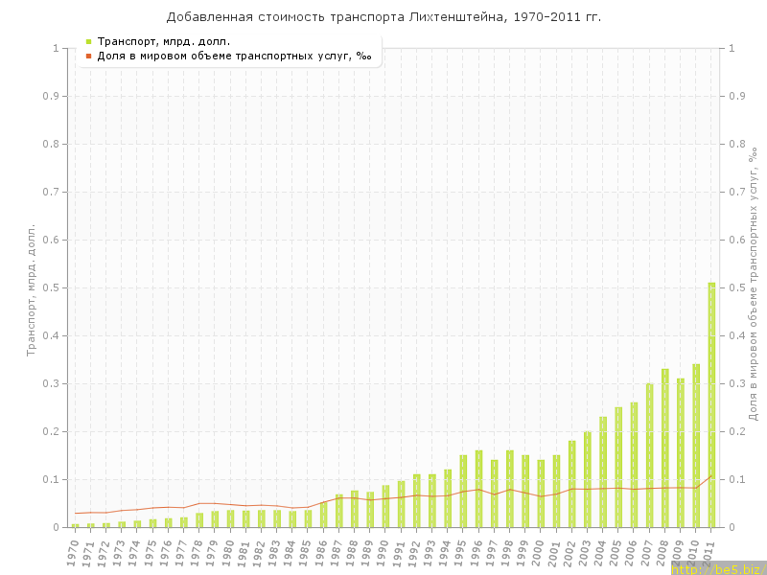Screen dimensions: 767x575
Task: Click the orange legend marker for Доля
Action: (88, 56)
